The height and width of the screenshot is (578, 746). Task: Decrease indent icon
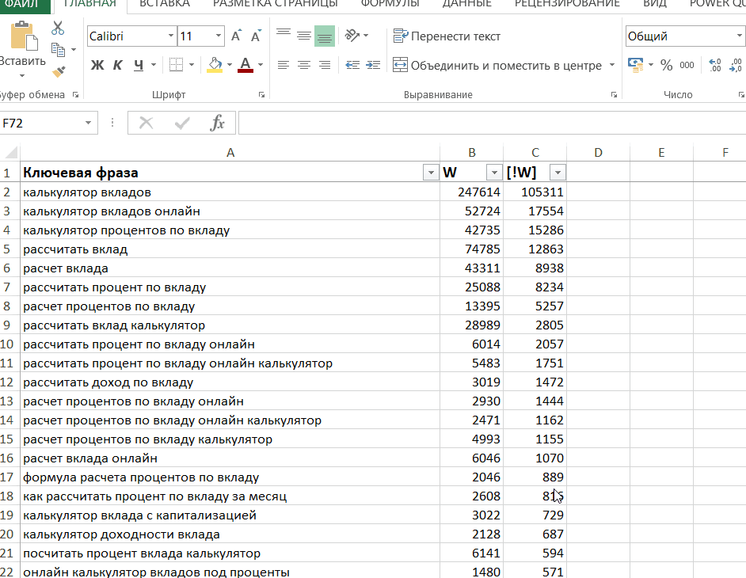pyautogui.click(x=352, y=65)
